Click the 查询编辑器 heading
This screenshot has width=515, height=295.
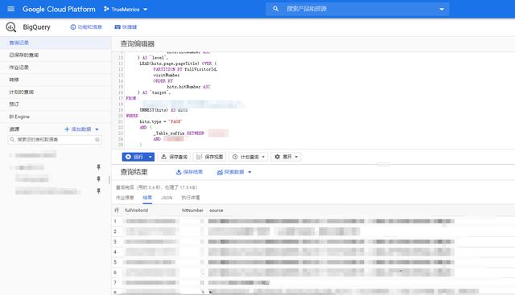[x=138, y=44]
